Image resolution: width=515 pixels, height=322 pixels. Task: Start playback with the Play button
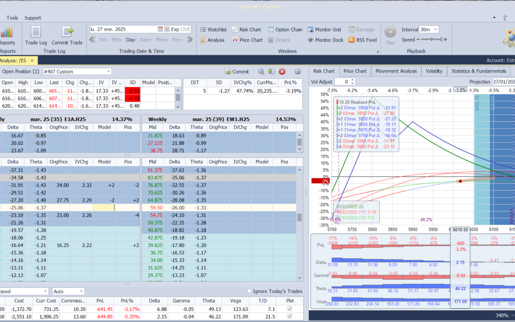[x=390, y=35]
